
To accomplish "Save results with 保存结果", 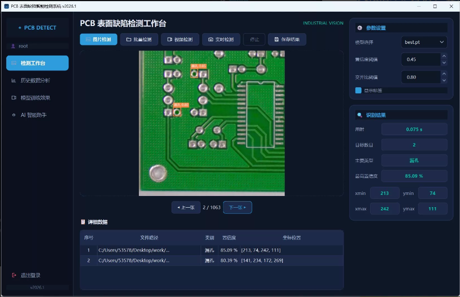I will point(287,39).
